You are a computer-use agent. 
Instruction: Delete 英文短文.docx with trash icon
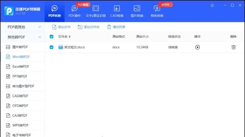(233, 47)
